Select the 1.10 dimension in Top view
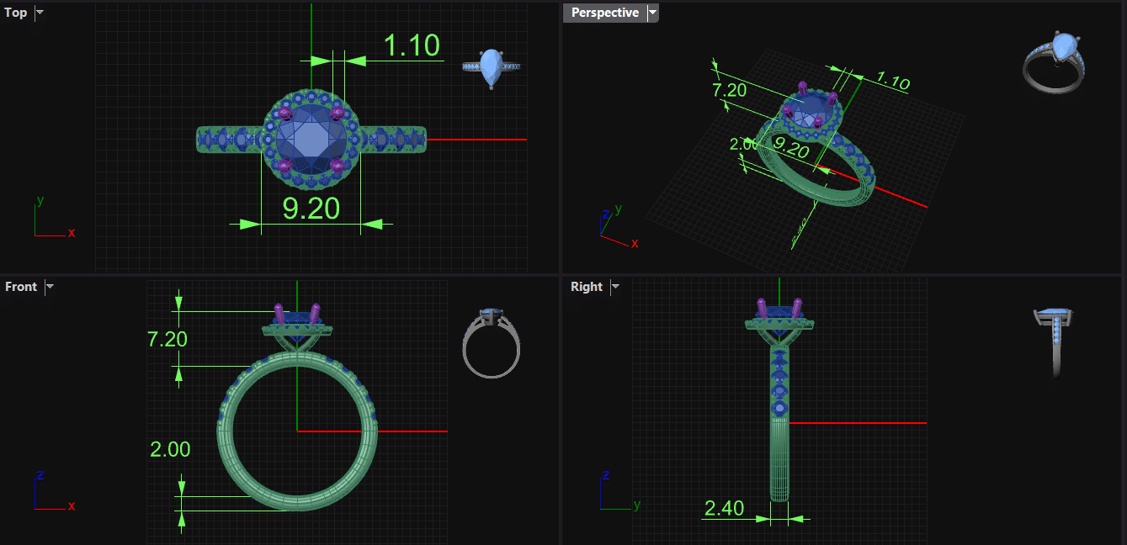 coord(412,46)
